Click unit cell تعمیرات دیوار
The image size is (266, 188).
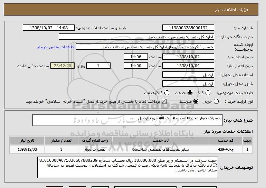pyautogui.click(x=95, y=149)
